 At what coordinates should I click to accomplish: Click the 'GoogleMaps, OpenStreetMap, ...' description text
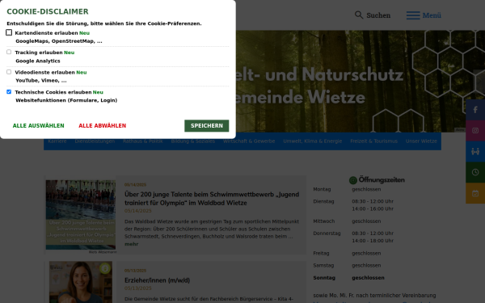click(59, 41)
